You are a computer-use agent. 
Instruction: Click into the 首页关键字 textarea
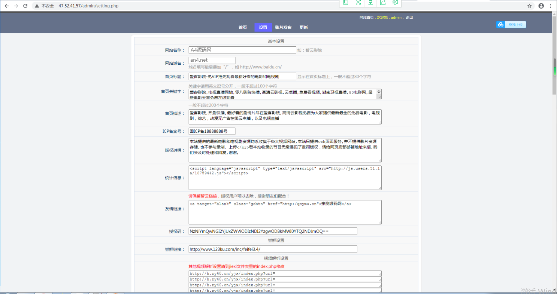pos(285,94)
